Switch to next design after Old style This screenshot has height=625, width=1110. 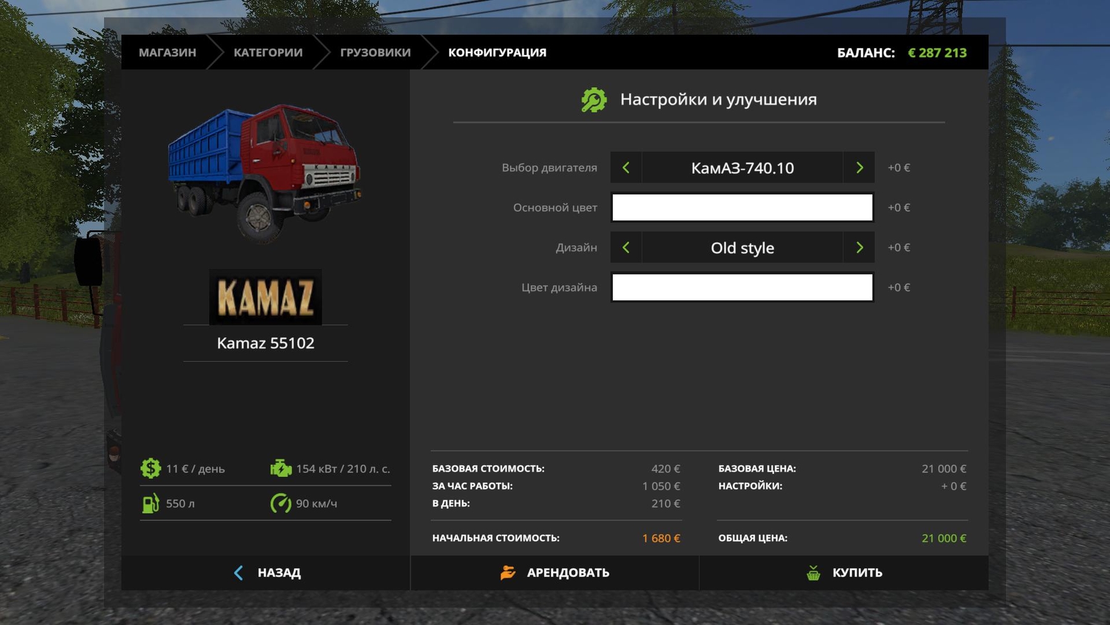tap(859, 247)
